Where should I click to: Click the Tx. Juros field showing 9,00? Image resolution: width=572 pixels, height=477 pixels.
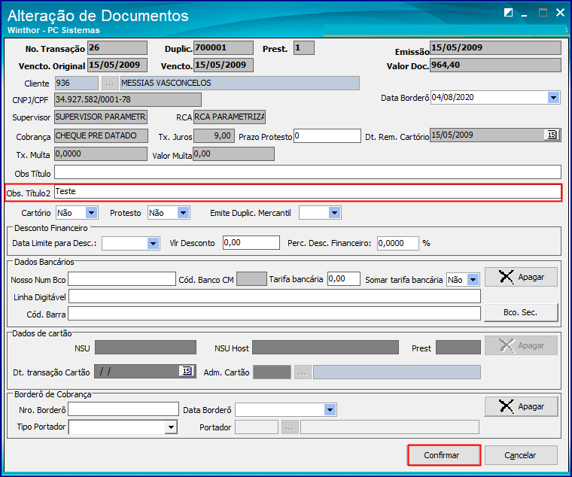point(214,136)
